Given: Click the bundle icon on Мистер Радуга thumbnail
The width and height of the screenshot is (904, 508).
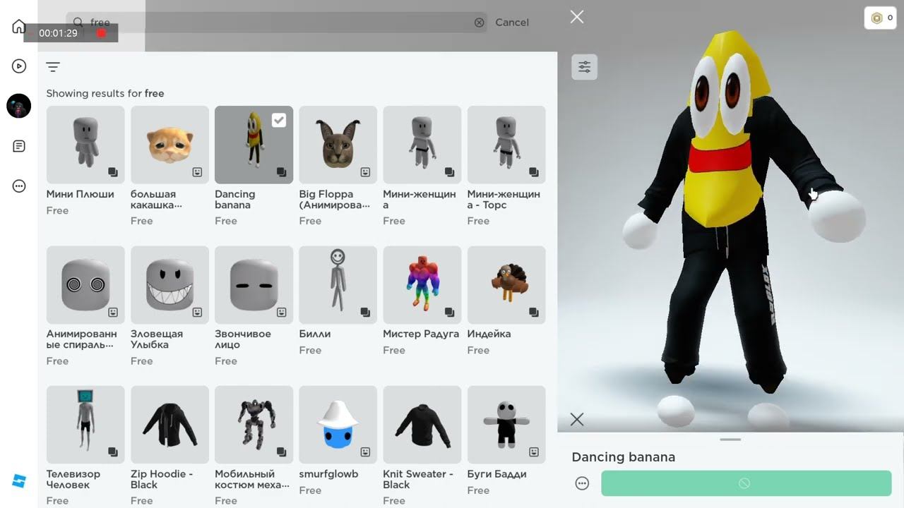Looking at the screenshot, I should tap(449, 312).
